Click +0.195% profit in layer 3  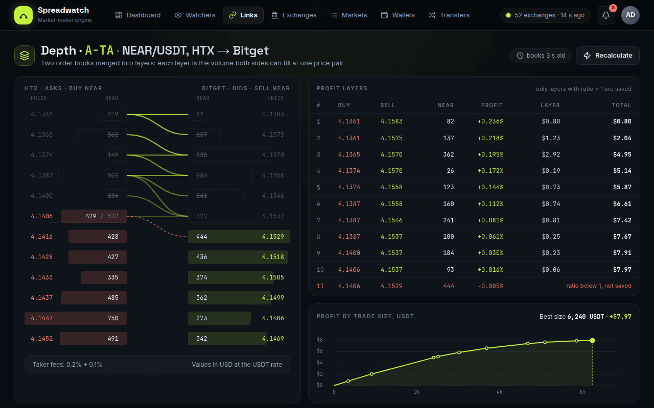(491, 155)
